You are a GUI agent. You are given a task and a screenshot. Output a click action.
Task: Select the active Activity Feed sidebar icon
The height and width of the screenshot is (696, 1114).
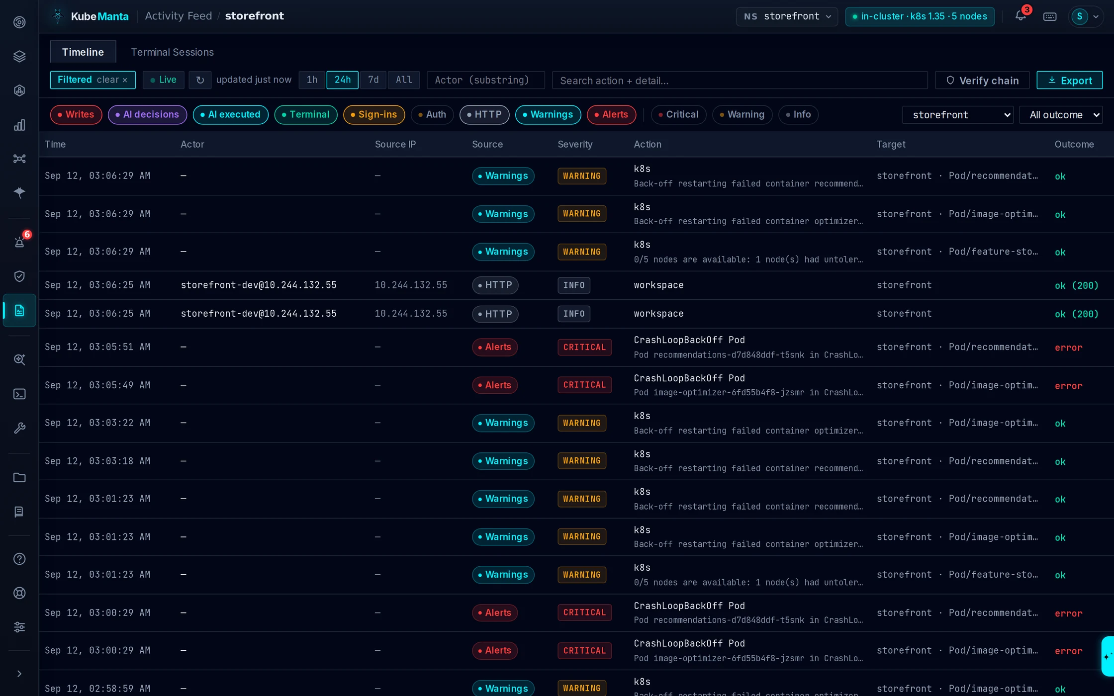point(19,311)
